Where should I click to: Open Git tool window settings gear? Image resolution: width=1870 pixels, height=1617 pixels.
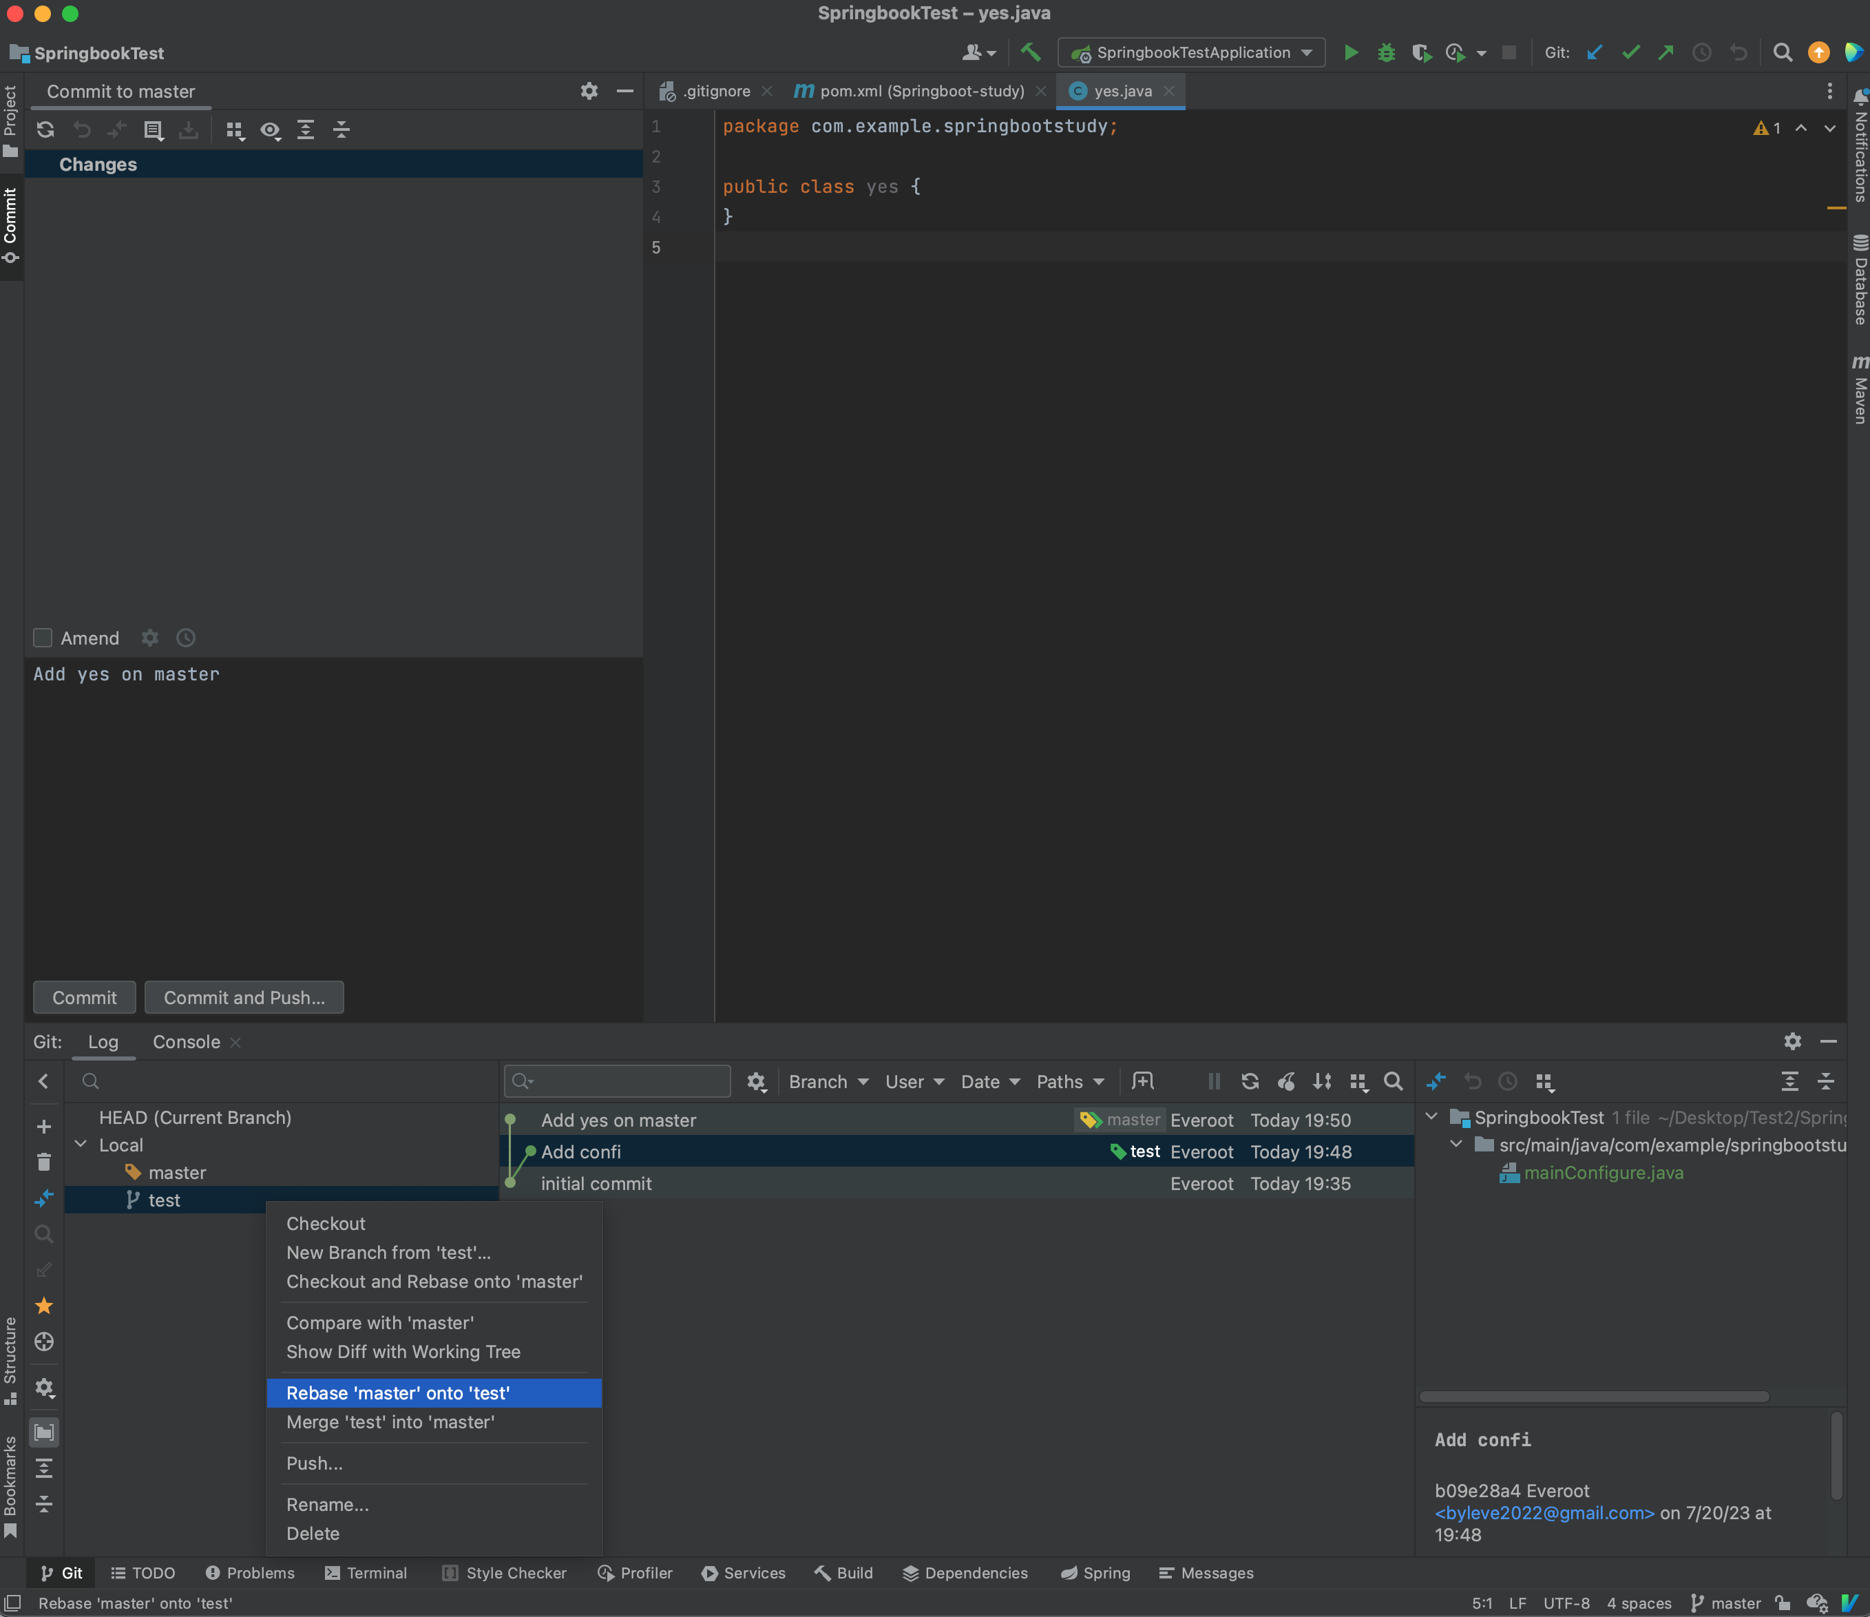pos(1792,1041)
